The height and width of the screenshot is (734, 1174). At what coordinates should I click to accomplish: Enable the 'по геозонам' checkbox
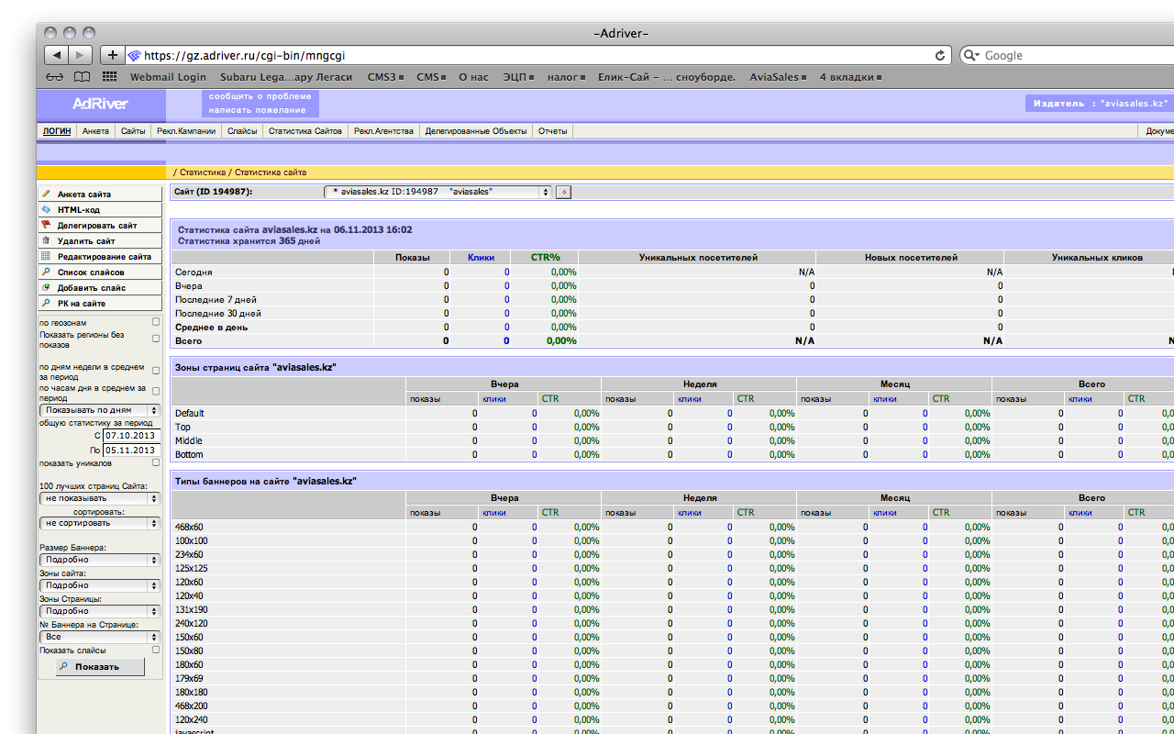156,322
